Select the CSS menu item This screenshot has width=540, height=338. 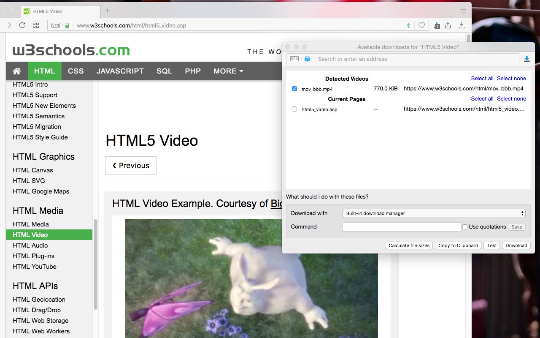(76, 71)
